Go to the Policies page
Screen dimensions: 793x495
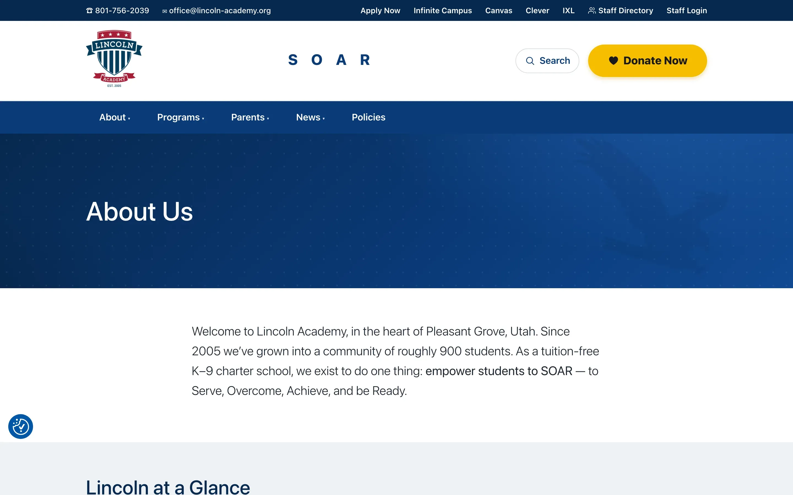click(x=368, y=117)
